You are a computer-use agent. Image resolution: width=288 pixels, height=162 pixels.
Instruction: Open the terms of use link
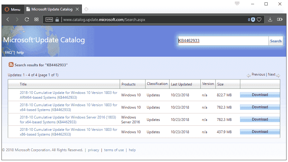pos(114,150)
